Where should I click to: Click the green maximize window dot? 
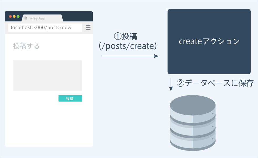coord(18,16)
